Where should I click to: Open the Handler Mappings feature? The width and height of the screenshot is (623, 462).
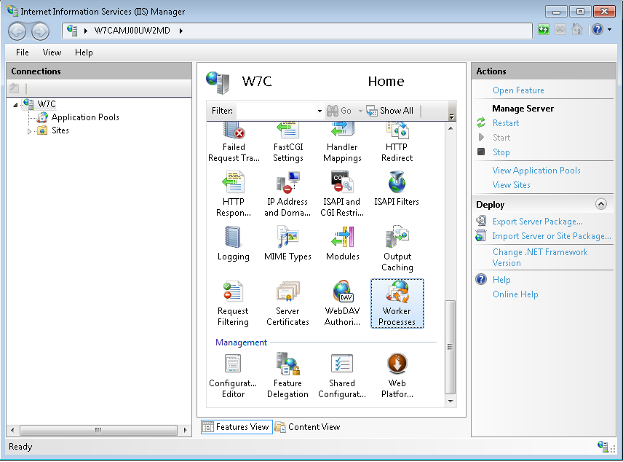click(342, 142)
